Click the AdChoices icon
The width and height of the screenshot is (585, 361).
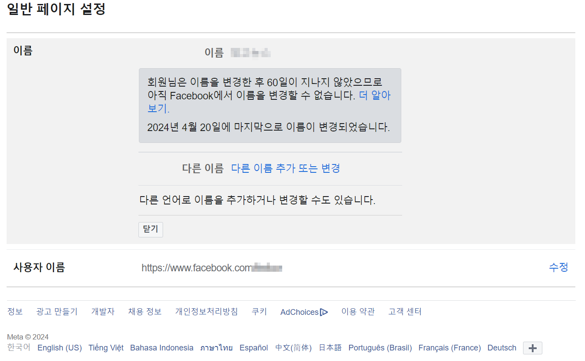pyautogui.click(x=324, y=311)
